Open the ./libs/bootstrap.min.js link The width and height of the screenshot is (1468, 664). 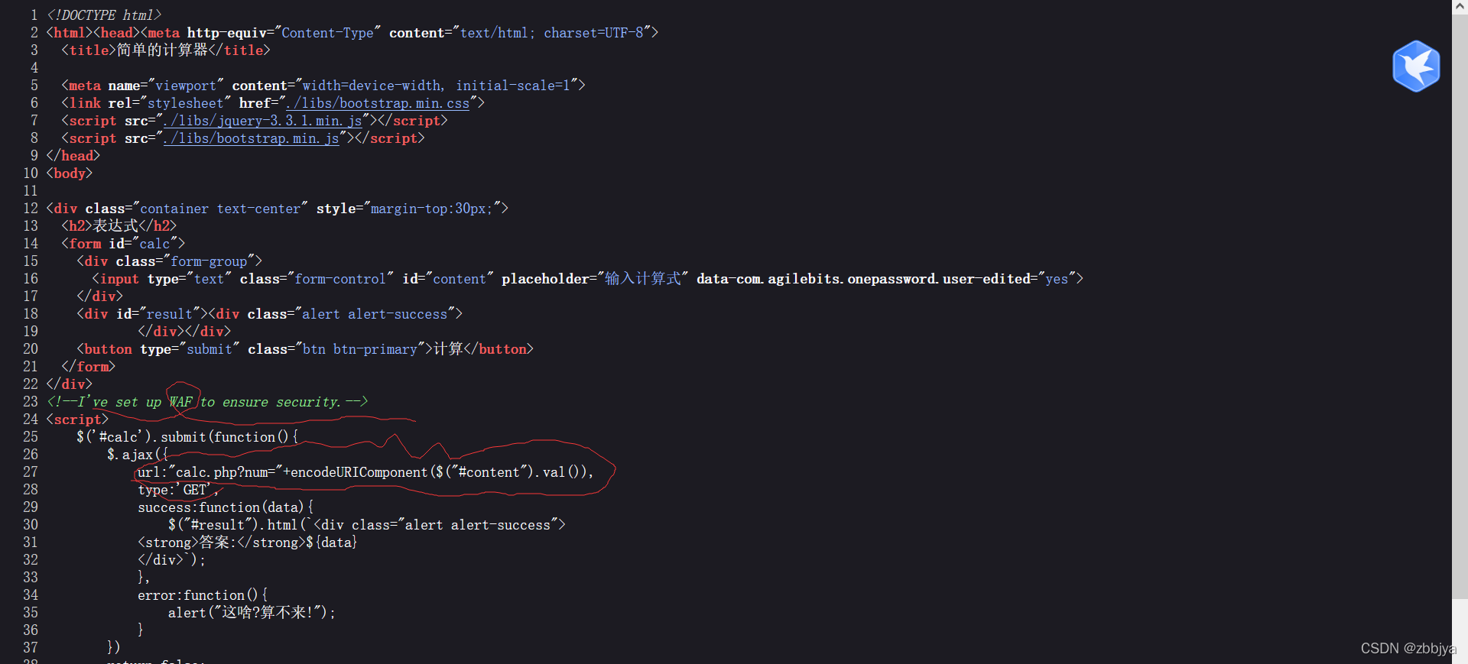(x=252, y=138)
